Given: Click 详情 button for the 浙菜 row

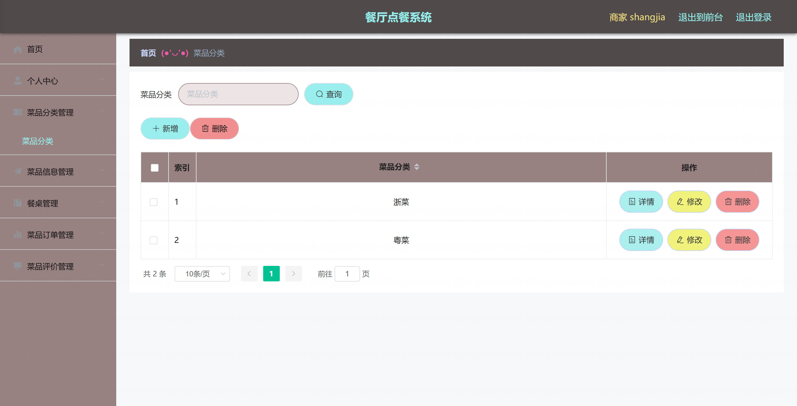Looking at the screenshot, I should 641,202.
